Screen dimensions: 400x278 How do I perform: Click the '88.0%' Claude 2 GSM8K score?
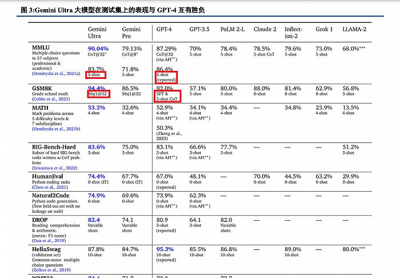262,88
